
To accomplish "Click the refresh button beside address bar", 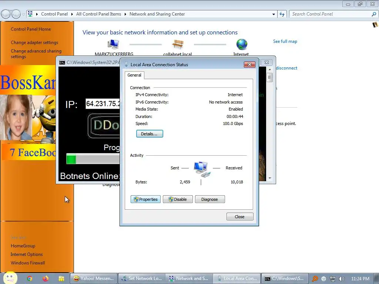I will pos(282,14).
